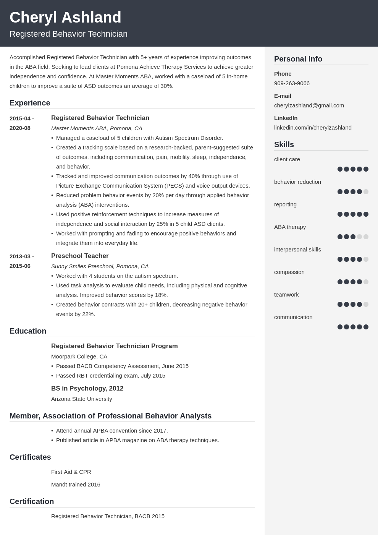Click the communication skill rating dots
The image size is (378, 535).
(x=353, y=327)
